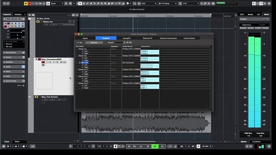Screen dimensions: 276x155
Task: Adjust the inspector pan slider
Action: 17,35
